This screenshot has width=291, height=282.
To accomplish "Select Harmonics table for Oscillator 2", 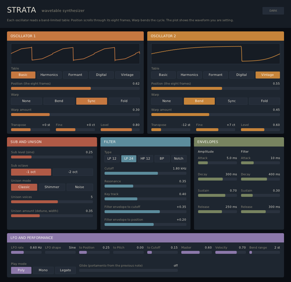I will 189,75.
